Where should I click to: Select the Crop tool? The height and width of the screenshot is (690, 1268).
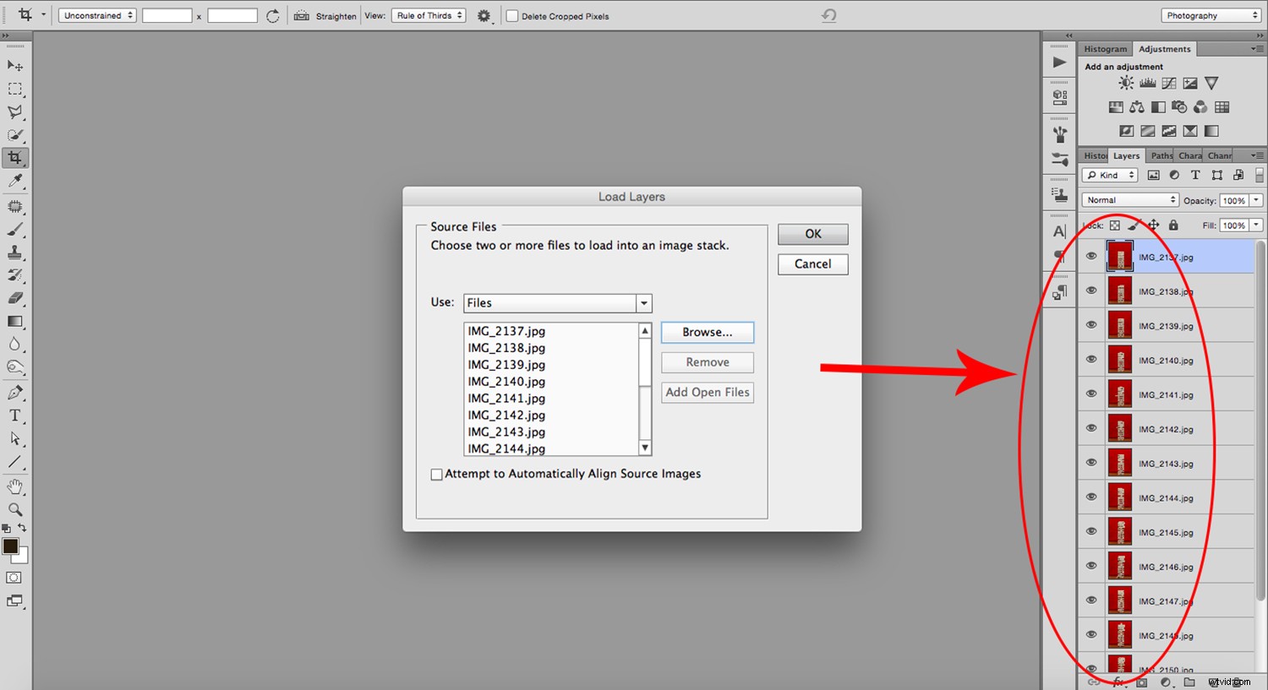click(15, 157)
